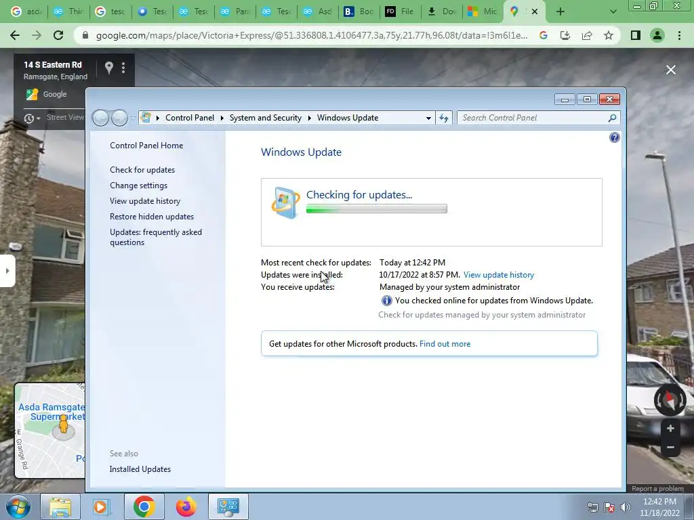Click Control Panel Home link
694x520 pixels.
pyautogui.click(x=146, y=146)
